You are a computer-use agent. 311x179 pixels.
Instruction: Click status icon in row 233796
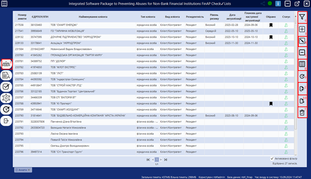point(286,152)
